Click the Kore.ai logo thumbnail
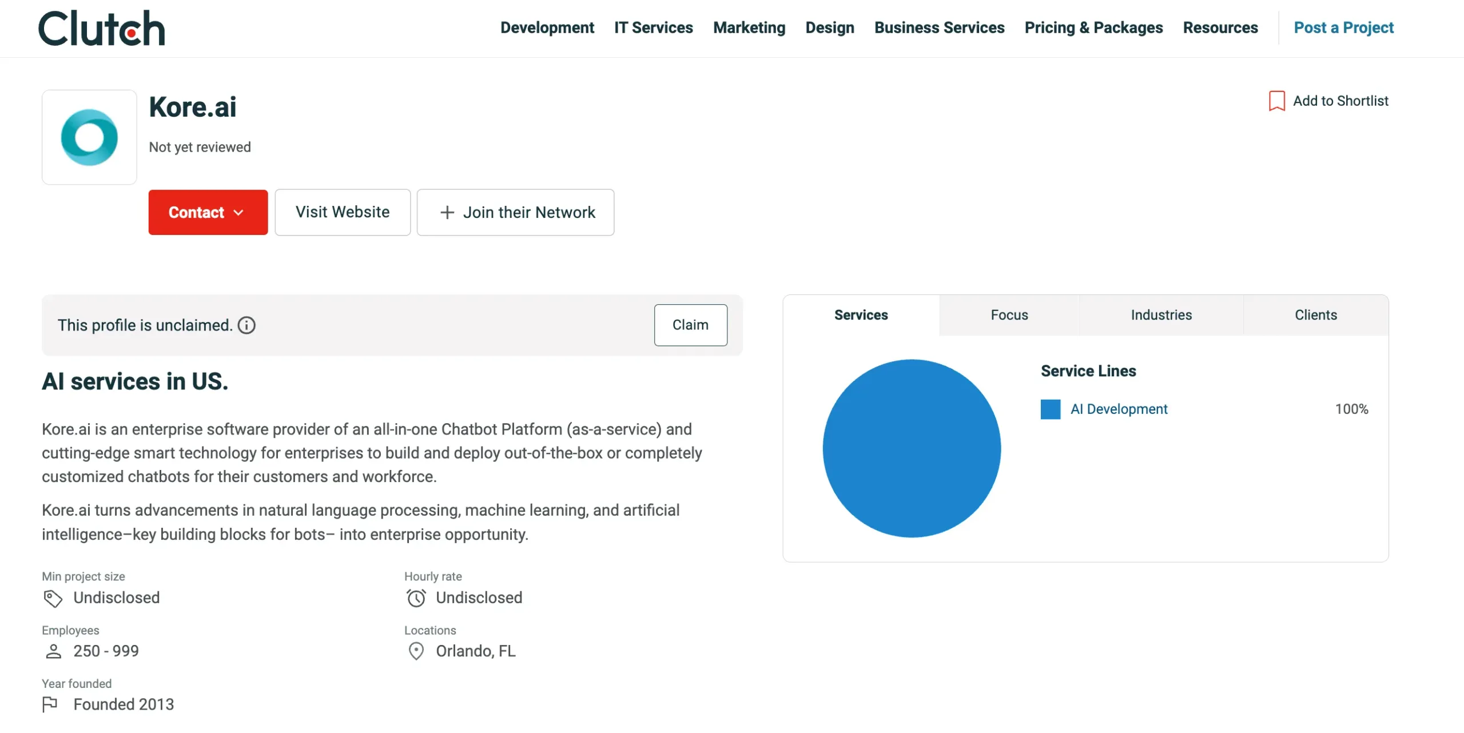This screenshot has height=733, width=1464. tap(89, 137)
